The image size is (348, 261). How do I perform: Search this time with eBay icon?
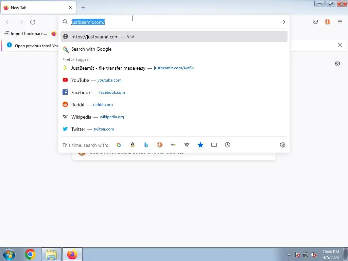pos(173,145)
